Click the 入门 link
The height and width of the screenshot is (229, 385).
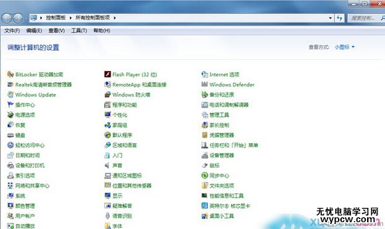[x=117, y=155]
